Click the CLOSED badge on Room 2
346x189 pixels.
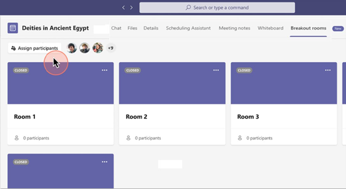[x=133, y=70]
